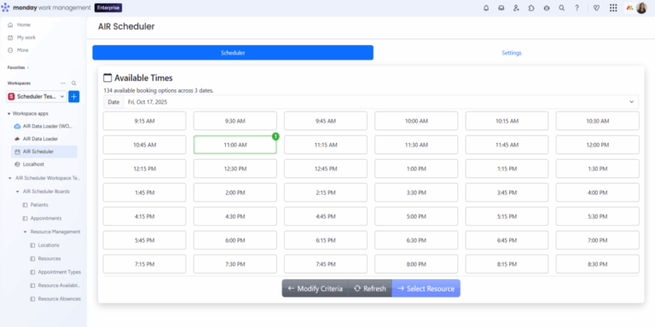The height and width of the screenshot is (327, 655).
Task: Open the user profile avatar
Action: tap(641, 8)
